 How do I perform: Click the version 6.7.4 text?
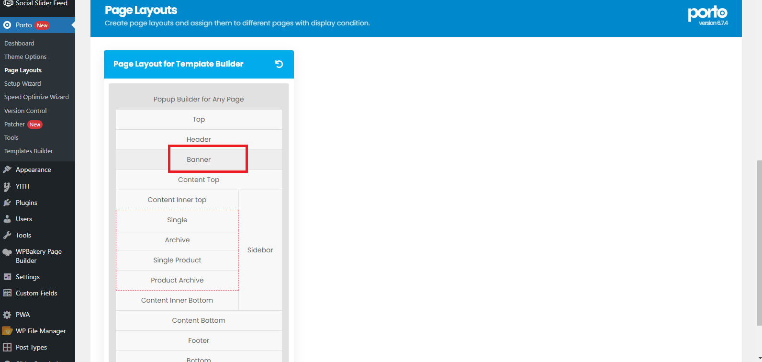pyautogui.click(x=713, y=23)
